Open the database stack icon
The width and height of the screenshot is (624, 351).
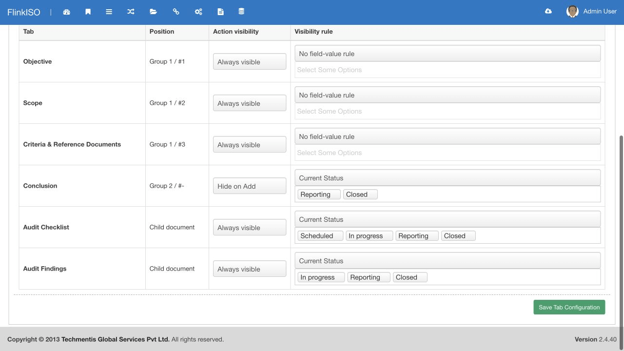click(x=241, y=12)
